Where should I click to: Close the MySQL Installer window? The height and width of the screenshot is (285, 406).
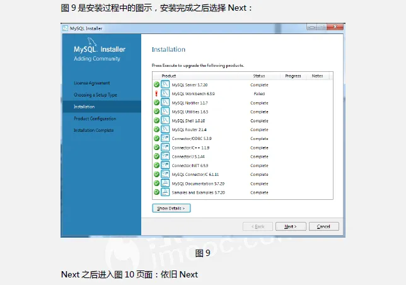point(335,26)
